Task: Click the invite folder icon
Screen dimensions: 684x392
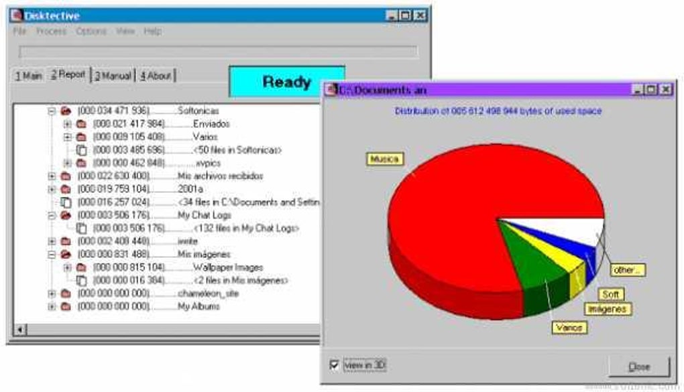Action: (66, 241)
